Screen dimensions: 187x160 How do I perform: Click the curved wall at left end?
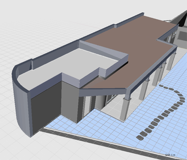click(21, 102)
